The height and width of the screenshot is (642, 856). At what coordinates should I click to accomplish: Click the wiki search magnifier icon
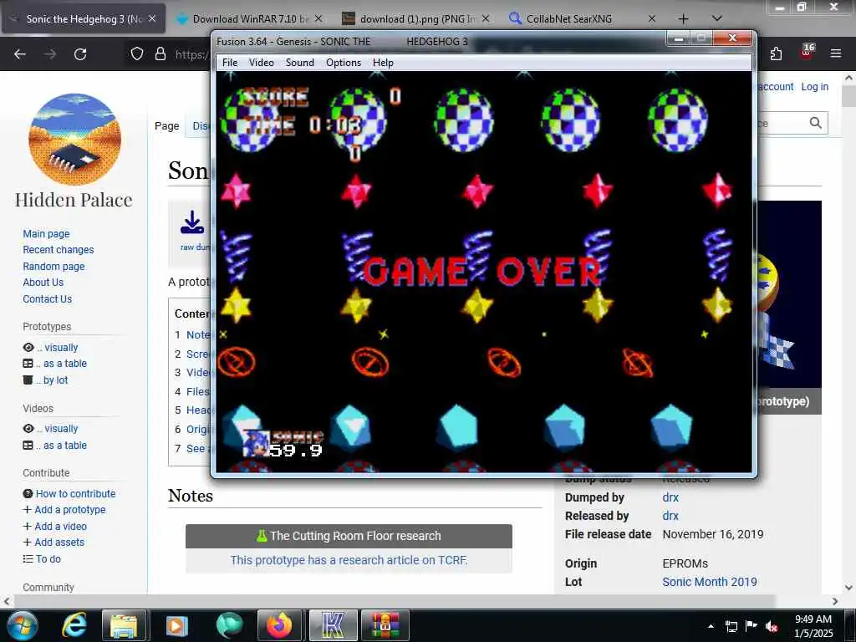coord(816,123)
